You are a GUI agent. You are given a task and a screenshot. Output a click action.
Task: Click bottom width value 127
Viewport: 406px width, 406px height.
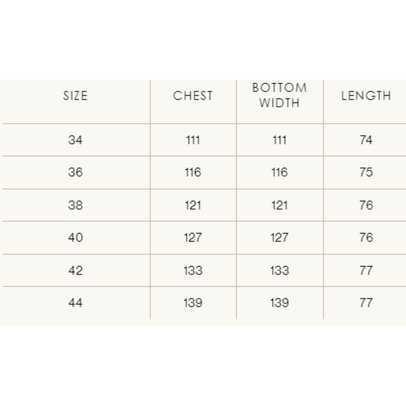coord(280,238)
